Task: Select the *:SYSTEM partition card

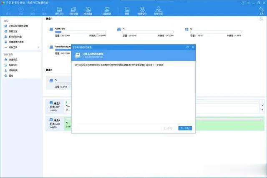Action: pos(78,32)
